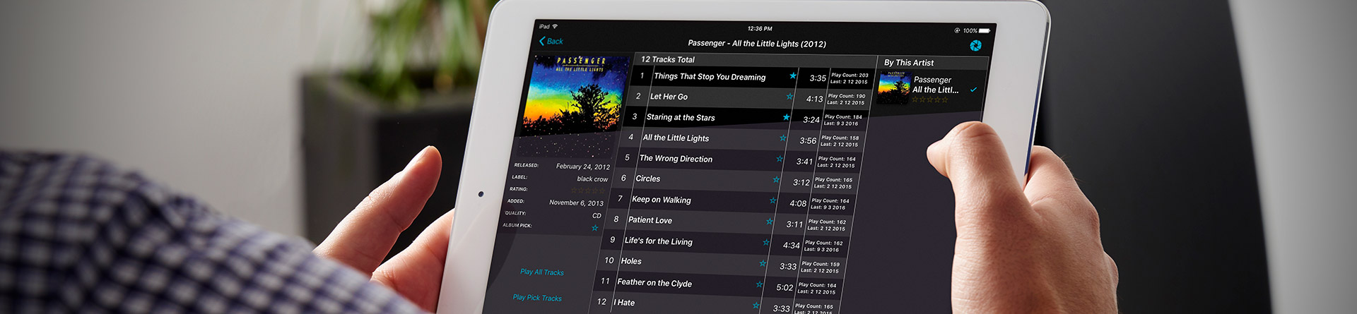Tap the blue shutter icon top right

coord(975,46)
